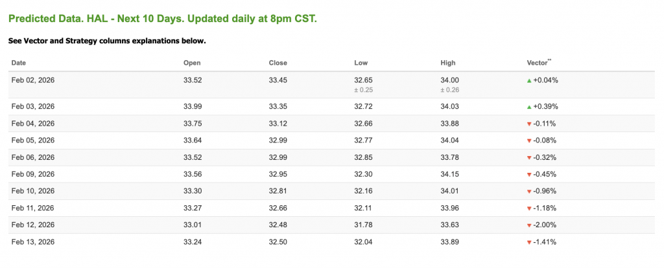Click red down arrow beside -0.32%
The image size is (664, 268).
(529, 157)
